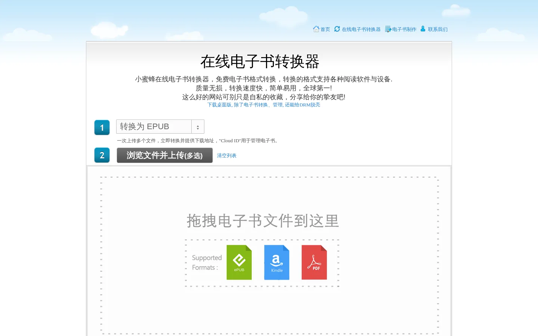Click the text mentioning "Cloud ID"
538x336 pixels.
click(x=198, y=141)
